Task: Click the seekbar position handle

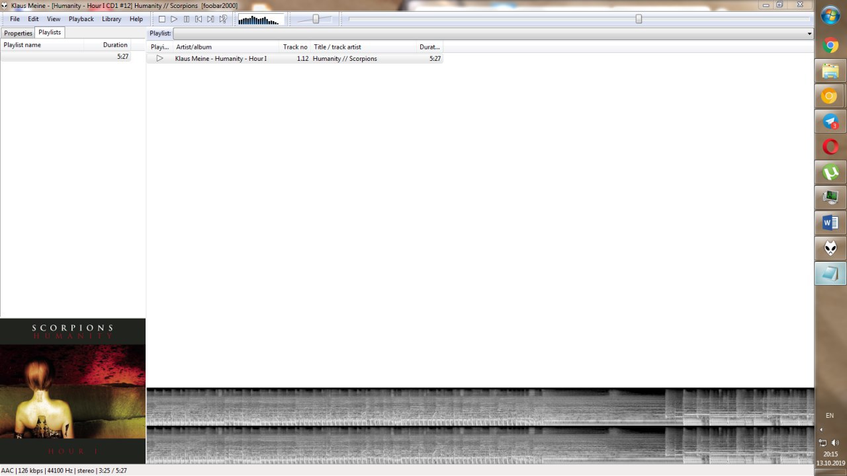Action: 639,19
